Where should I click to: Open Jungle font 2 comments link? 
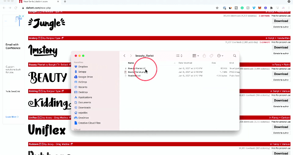[x=264, y=16]
